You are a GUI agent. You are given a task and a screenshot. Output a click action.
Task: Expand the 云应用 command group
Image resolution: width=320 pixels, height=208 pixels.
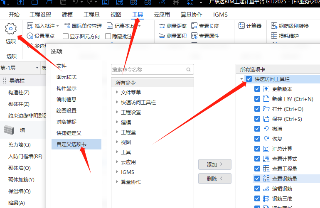117,162
